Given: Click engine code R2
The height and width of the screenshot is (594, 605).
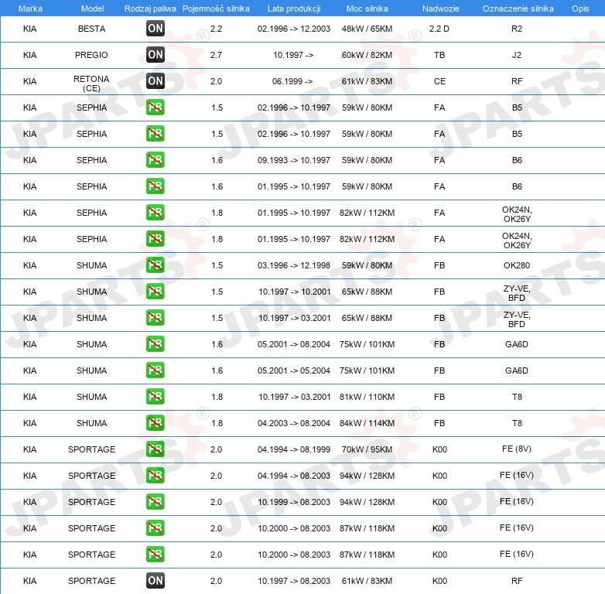Looking at the screenshot, I should point(517,29).
